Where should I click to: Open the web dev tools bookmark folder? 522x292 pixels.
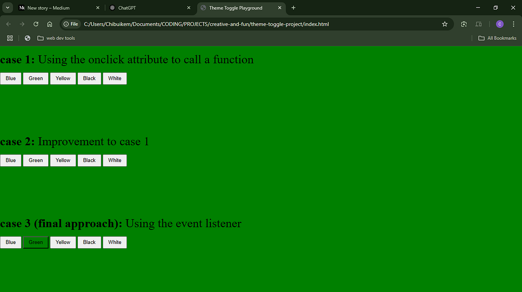(x=56, y=38)
